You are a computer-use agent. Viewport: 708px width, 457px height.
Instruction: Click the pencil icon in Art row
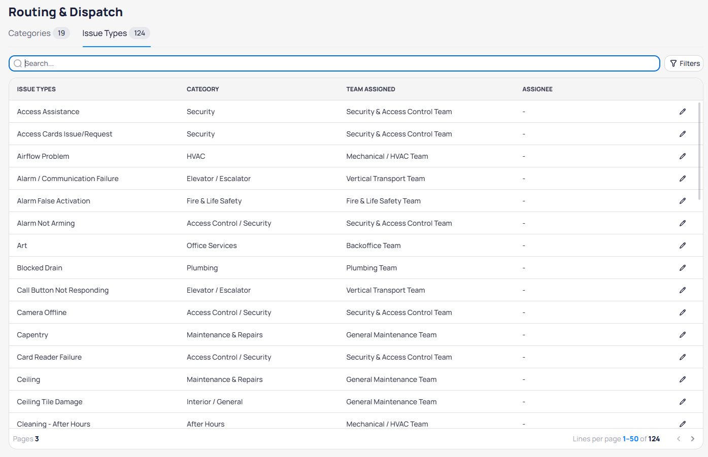point(682,245)
